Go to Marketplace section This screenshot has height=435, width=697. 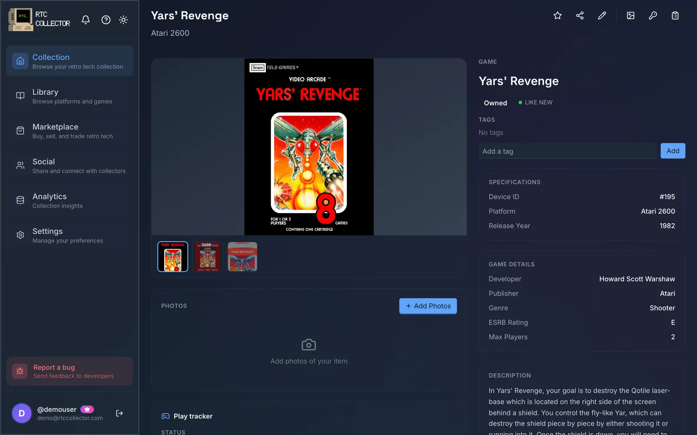pos(70,130)
